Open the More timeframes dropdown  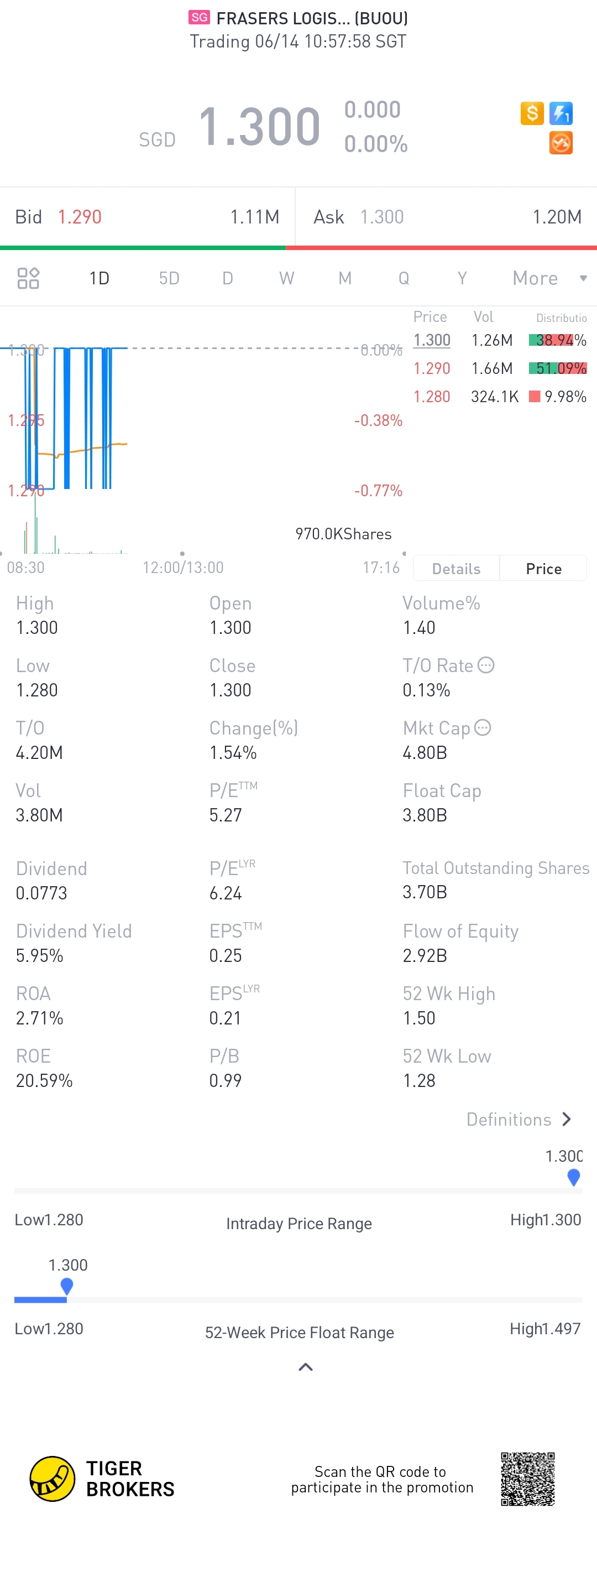pyautogui.click(x=548, y=278)
